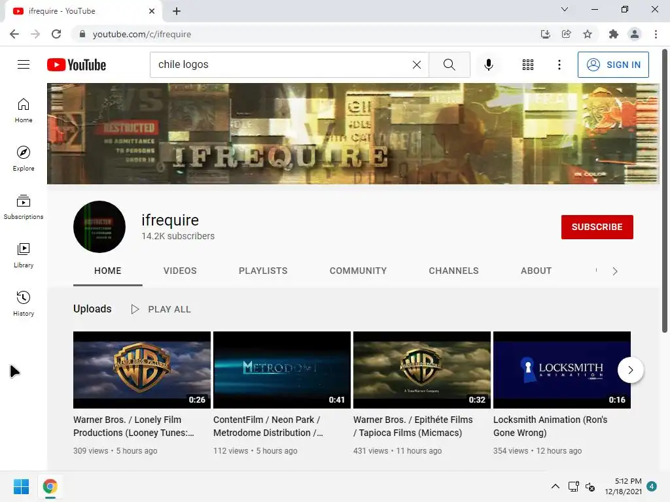Open the Uploads section heading link

pyautogui.click(x=92, y=309)
